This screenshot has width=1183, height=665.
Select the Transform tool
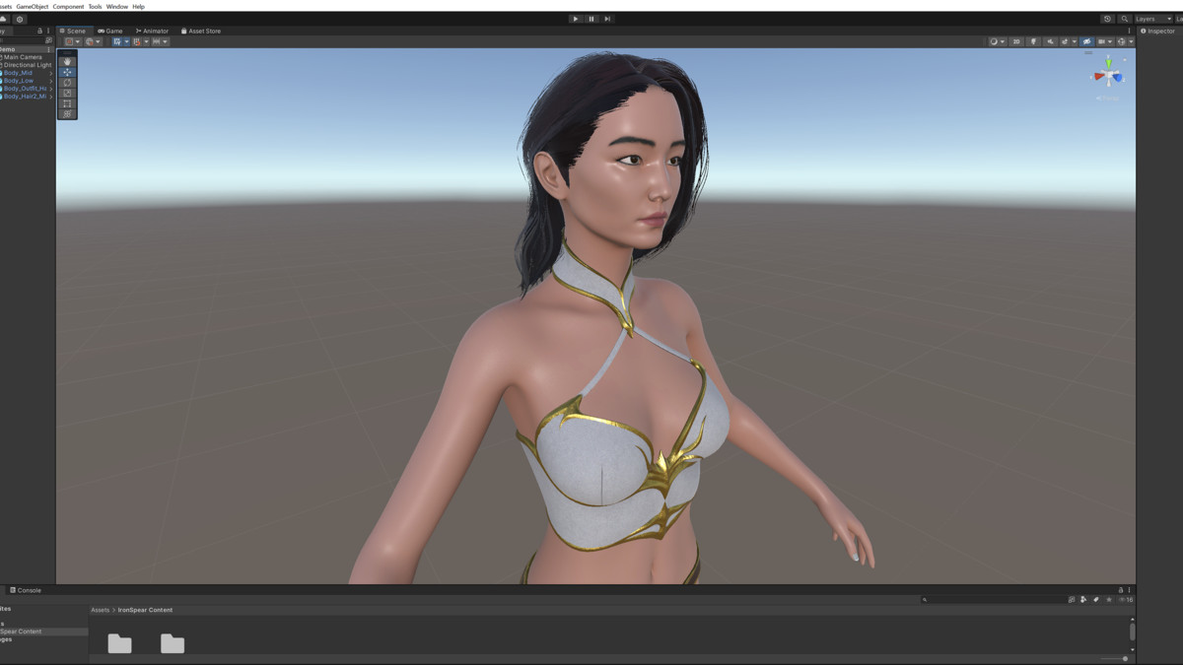67,114
